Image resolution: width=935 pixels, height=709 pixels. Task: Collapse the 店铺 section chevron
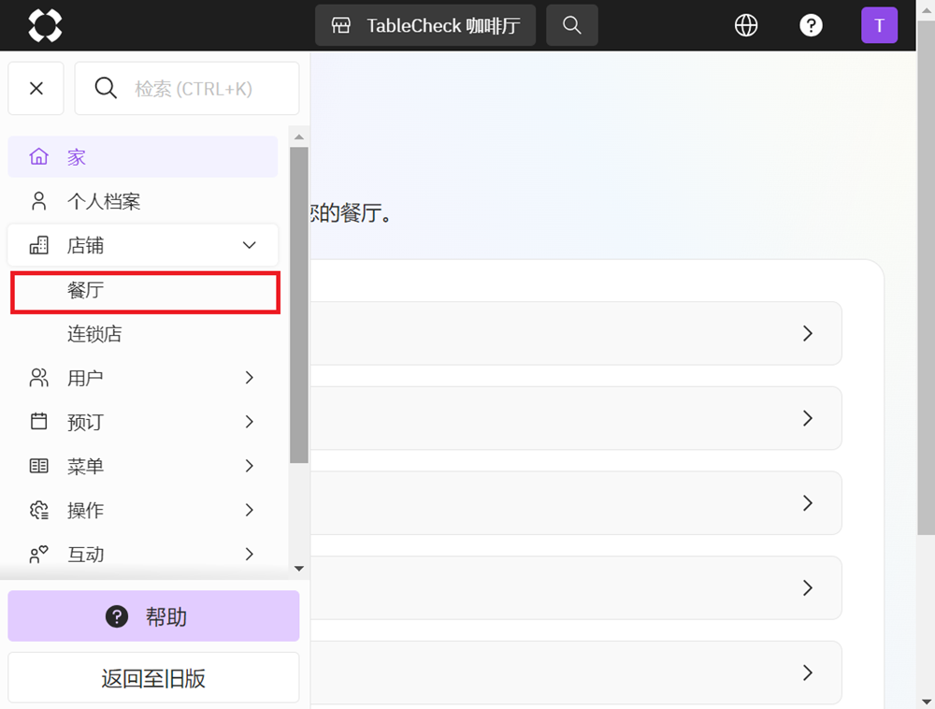pos(250,245)
